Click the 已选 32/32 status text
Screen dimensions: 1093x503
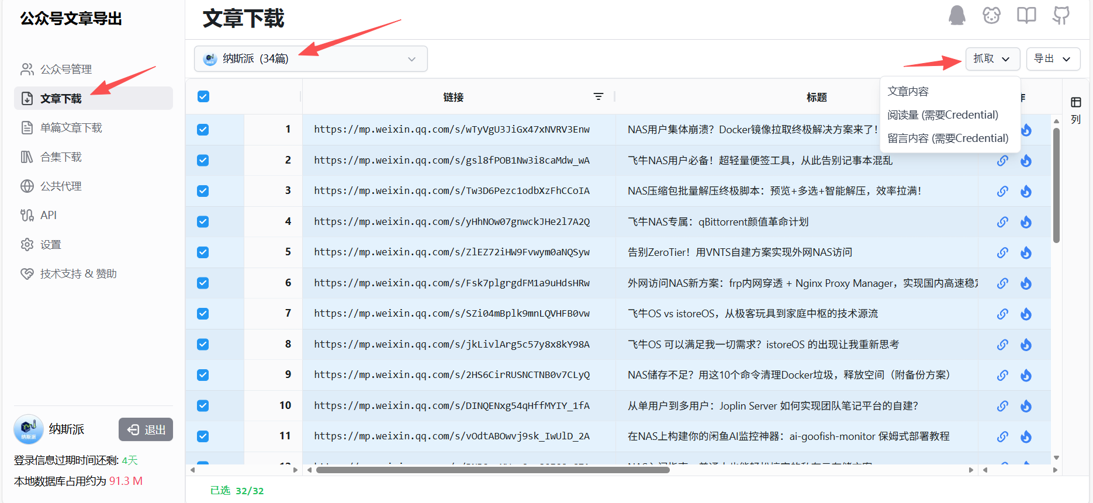coord(237,491)
